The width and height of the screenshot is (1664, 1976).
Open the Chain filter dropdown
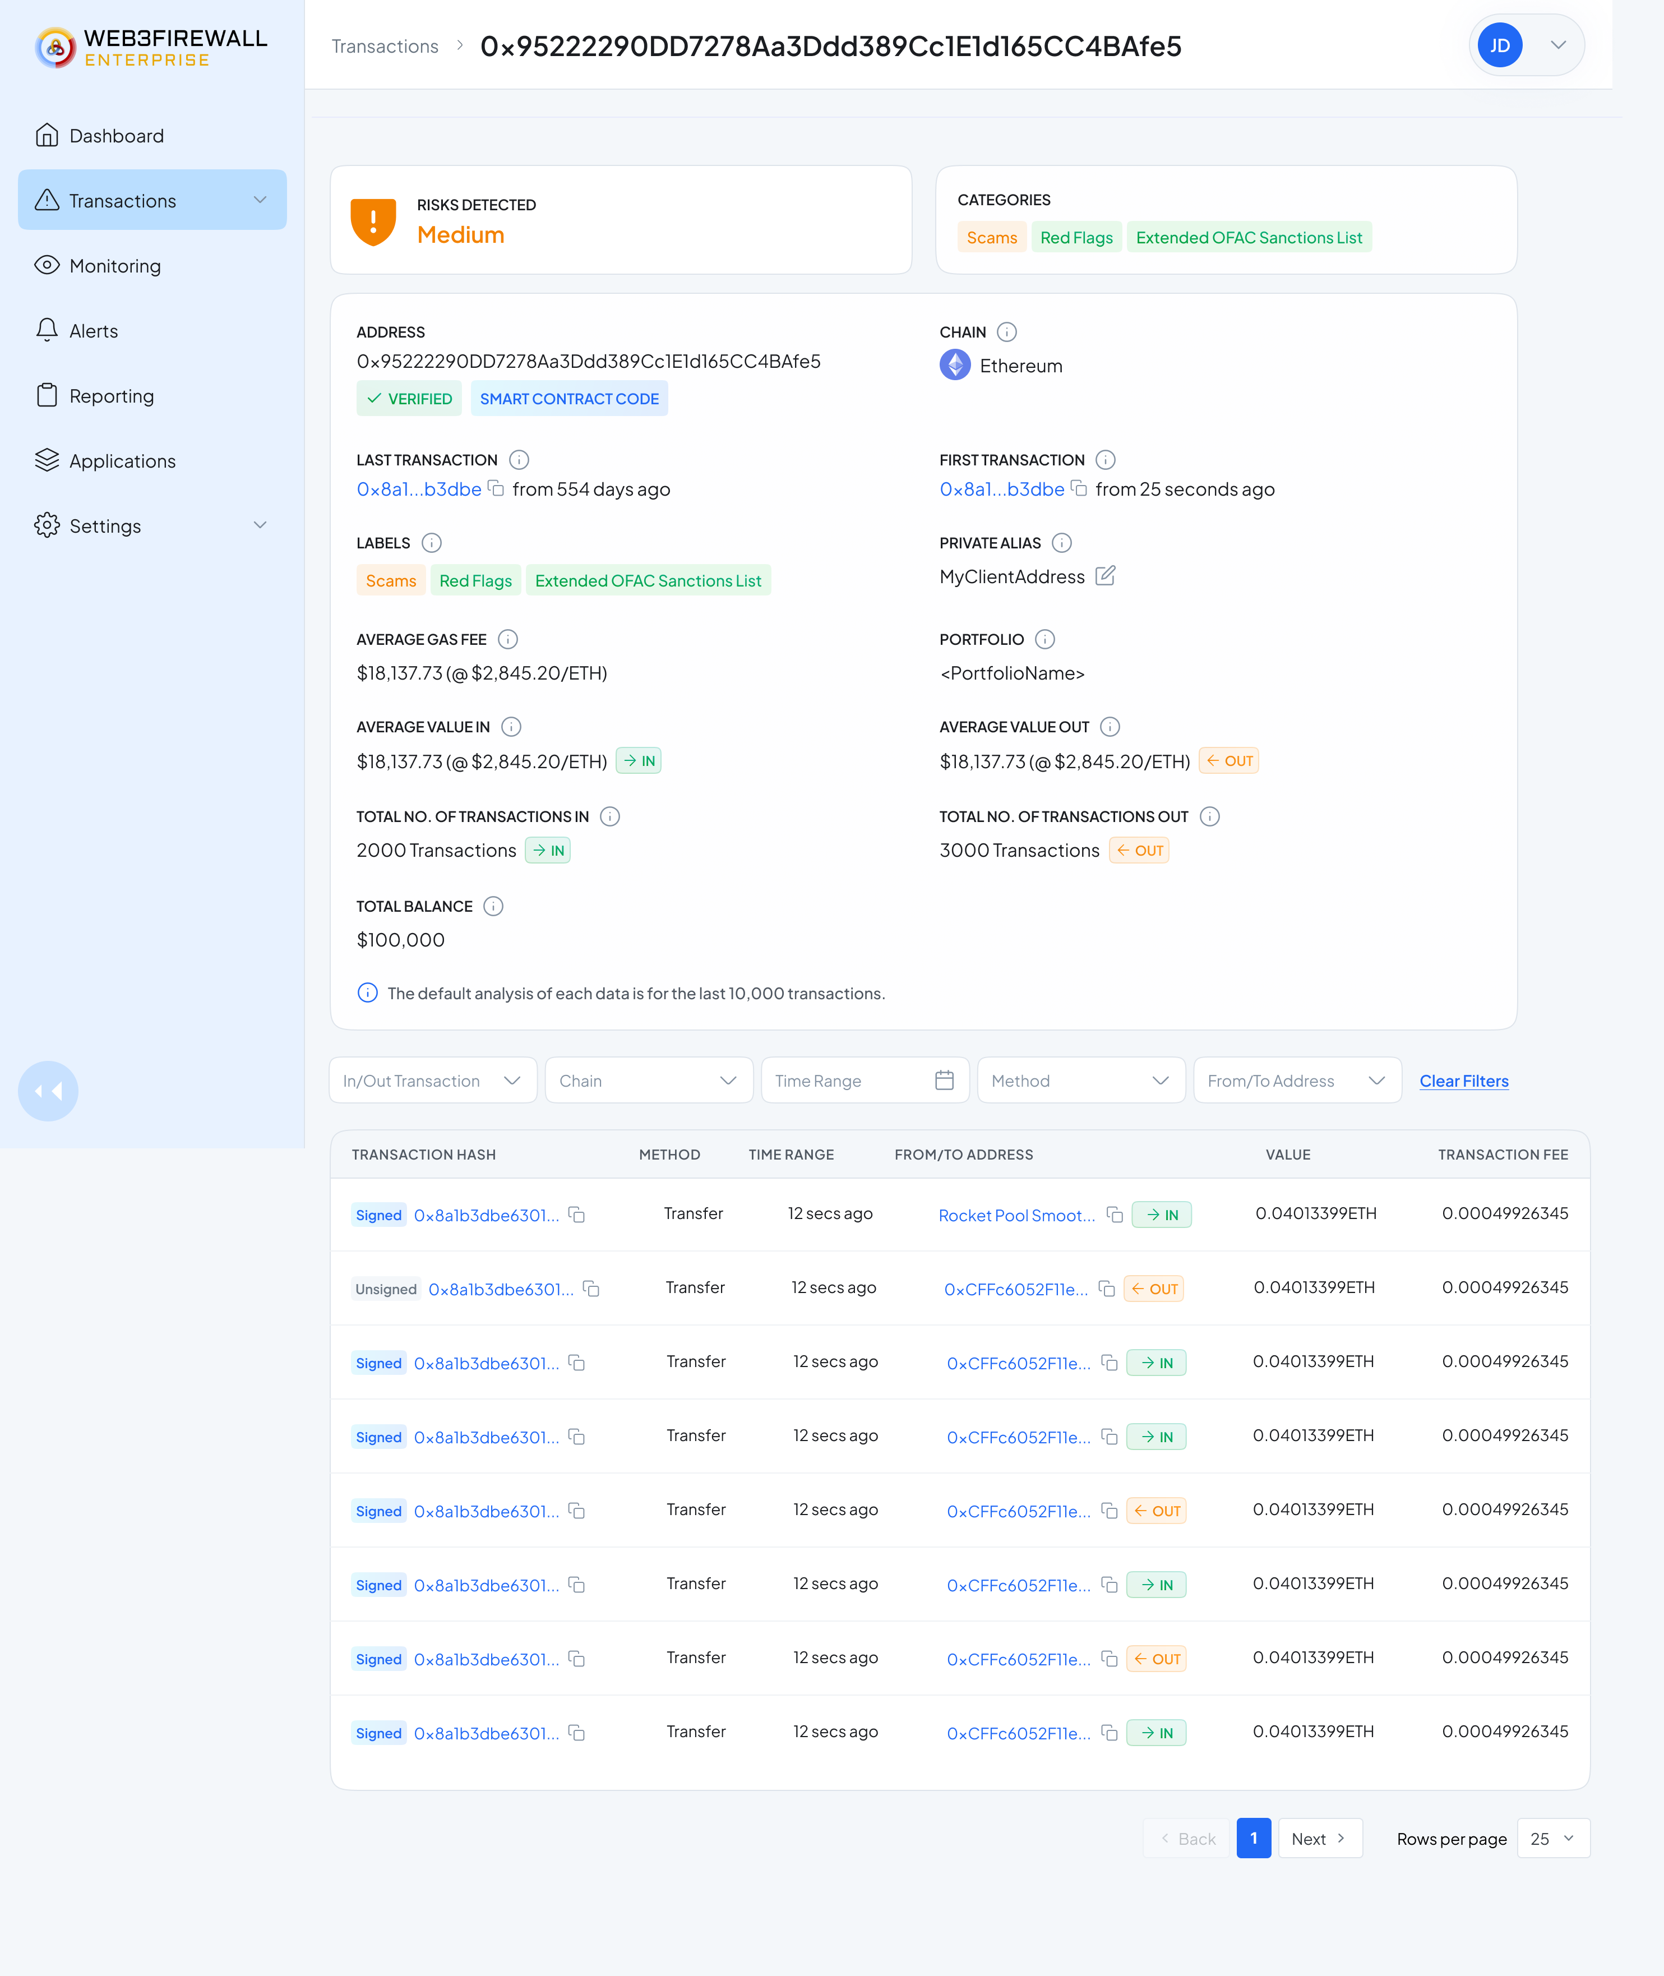[649, 1080]
